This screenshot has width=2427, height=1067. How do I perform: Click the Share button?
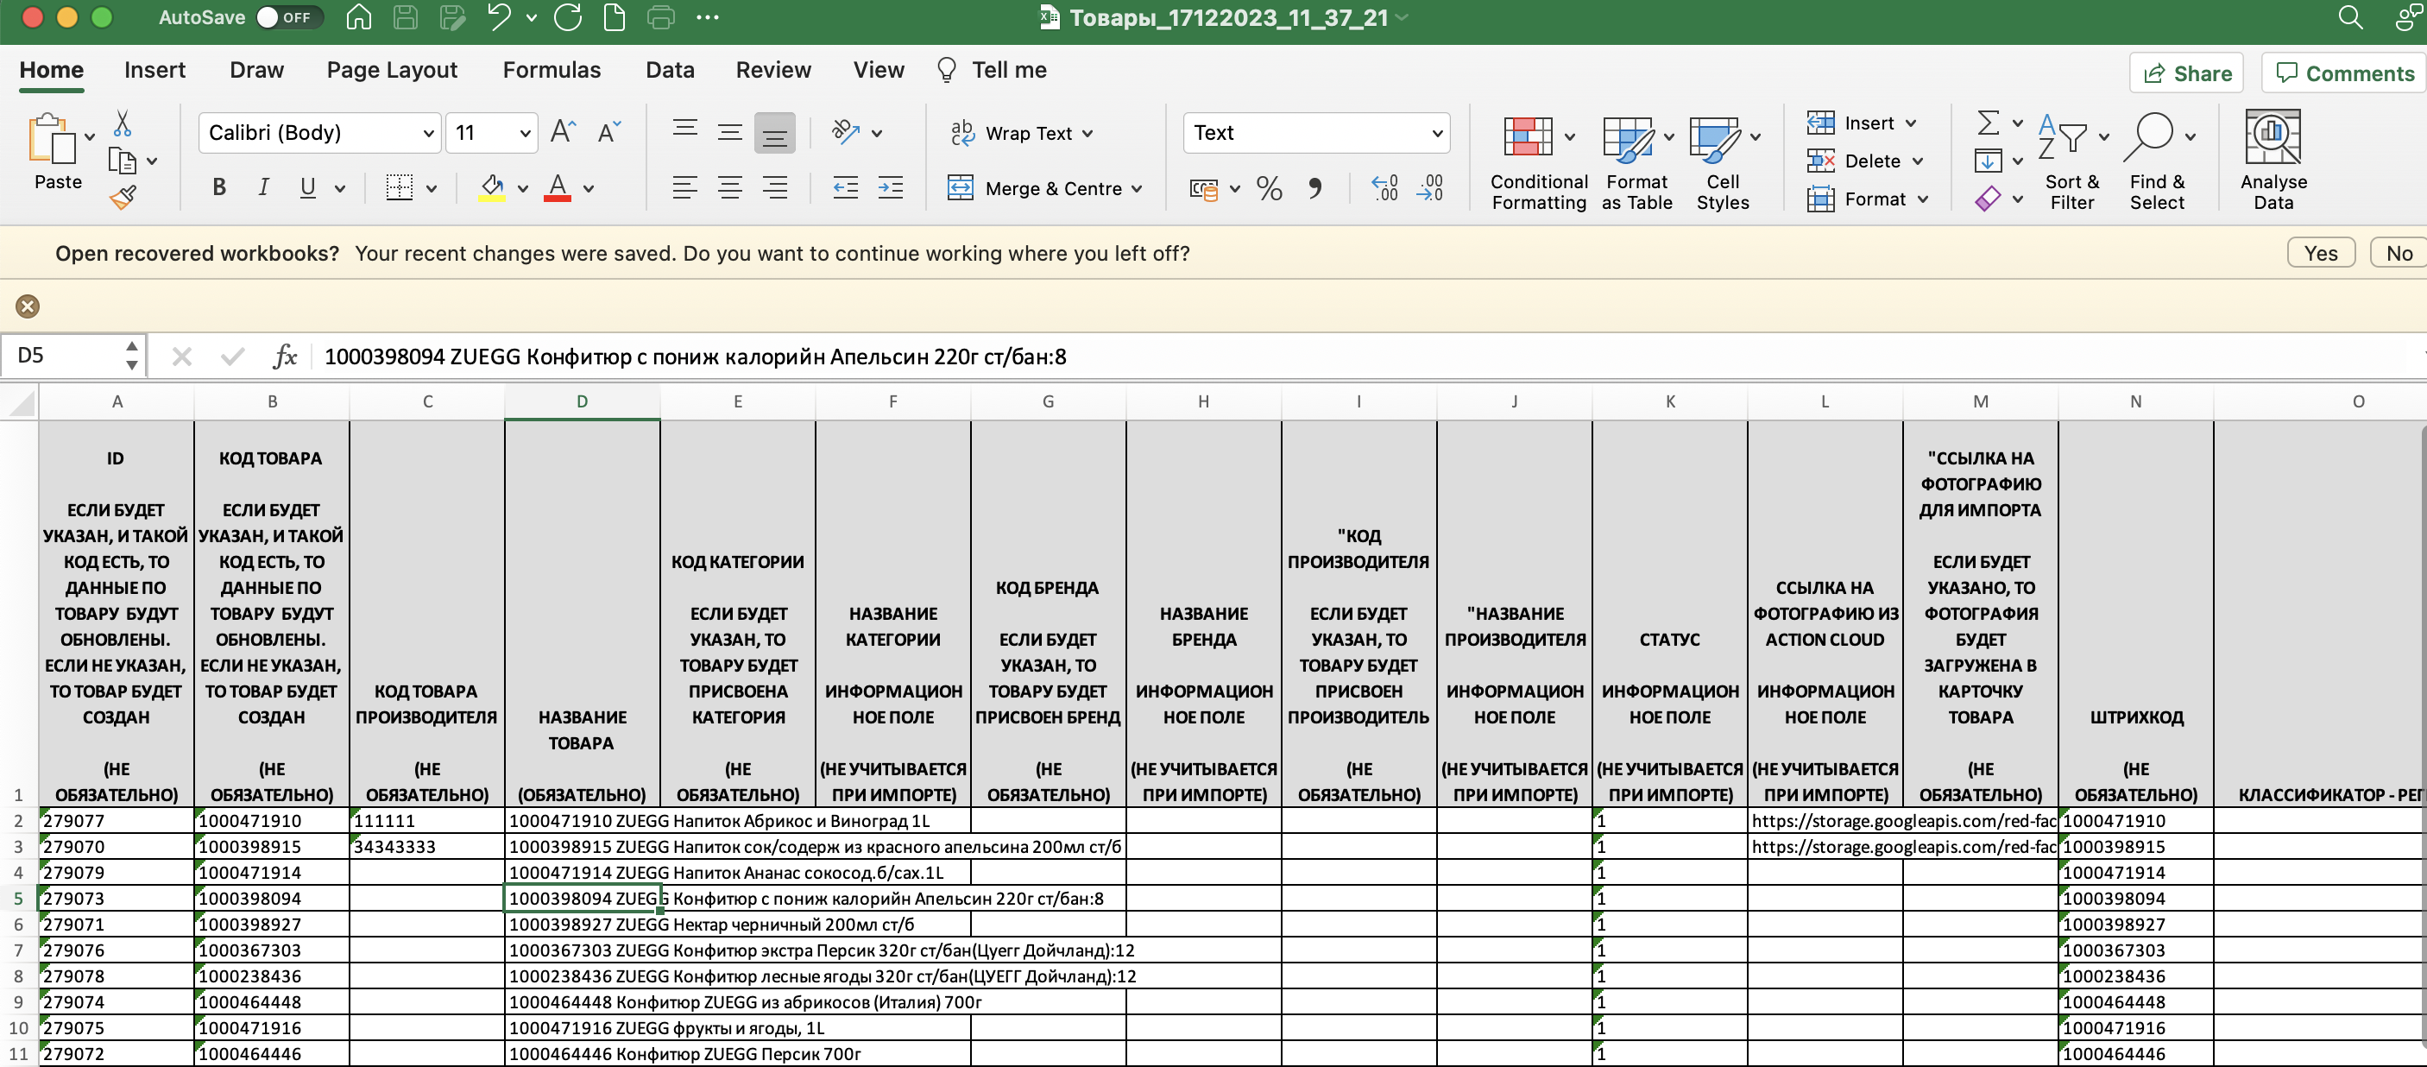pos(2186,73)
